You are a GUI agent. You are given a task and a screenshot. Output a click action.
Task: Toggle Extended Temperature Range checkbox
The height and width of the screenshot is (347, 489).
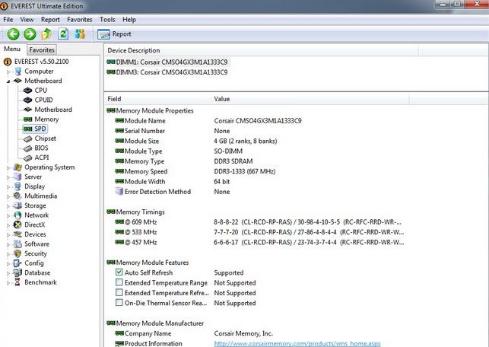pos(119,282)
